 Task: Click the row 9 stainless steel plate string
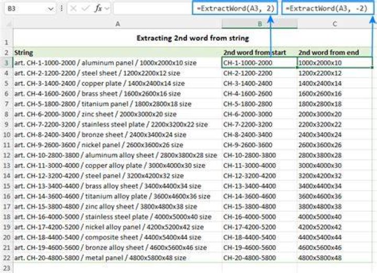coord(117,125)
